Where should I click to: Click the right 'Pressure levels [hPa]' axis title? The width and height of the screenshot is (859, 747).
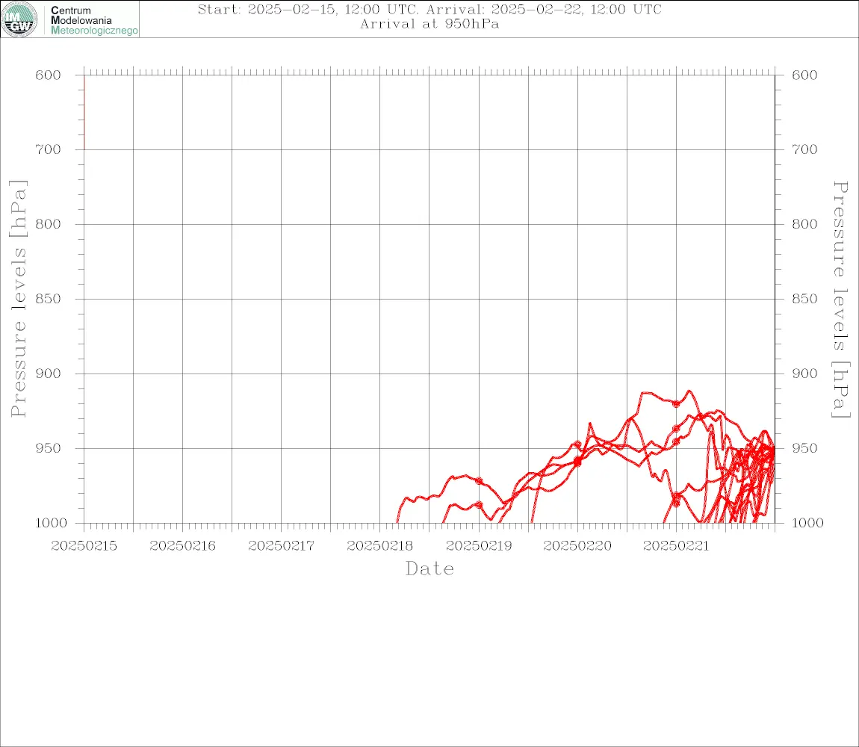click(x=840, y=300)
